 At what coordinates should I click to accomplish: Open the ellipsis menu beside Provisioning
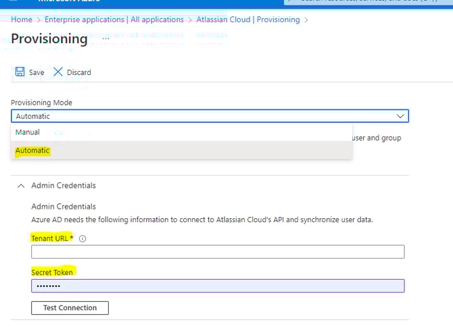click(105, 39)
